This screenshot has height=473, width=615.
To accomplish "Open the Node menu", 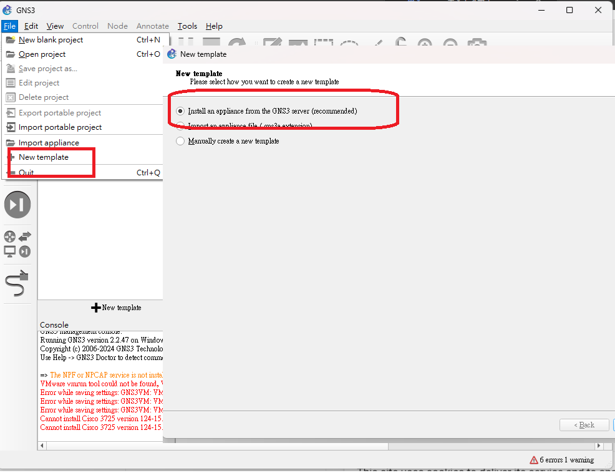I will [117, 26].
